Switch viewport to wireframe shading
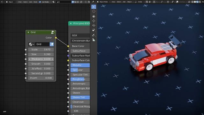Viewport: 204px width, 115px height. [192, 2]
